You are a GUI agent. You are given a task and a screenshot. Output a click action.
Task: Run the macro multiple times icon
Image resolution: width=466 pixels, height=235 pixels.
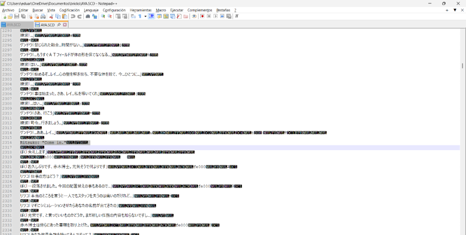click(222, 16)
